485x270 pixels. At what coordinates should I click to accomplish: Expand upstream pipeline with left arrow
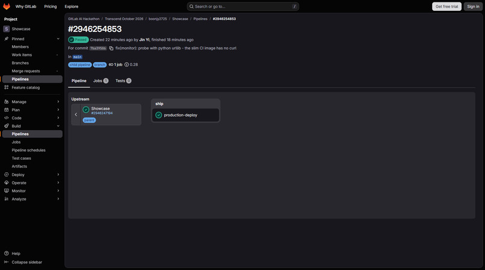point(76,115)
